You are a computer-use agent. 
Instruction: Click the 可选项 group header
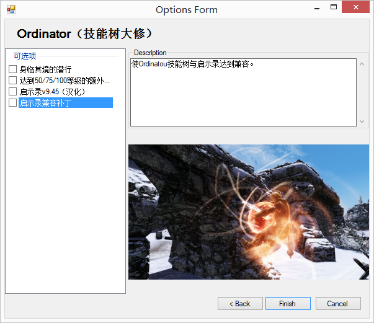point(25,56)
